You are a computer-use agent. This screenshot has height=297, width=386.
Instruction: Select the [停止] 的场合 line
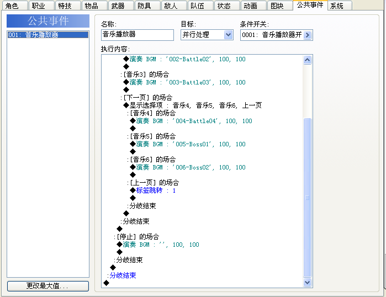(x=136, y=237)
